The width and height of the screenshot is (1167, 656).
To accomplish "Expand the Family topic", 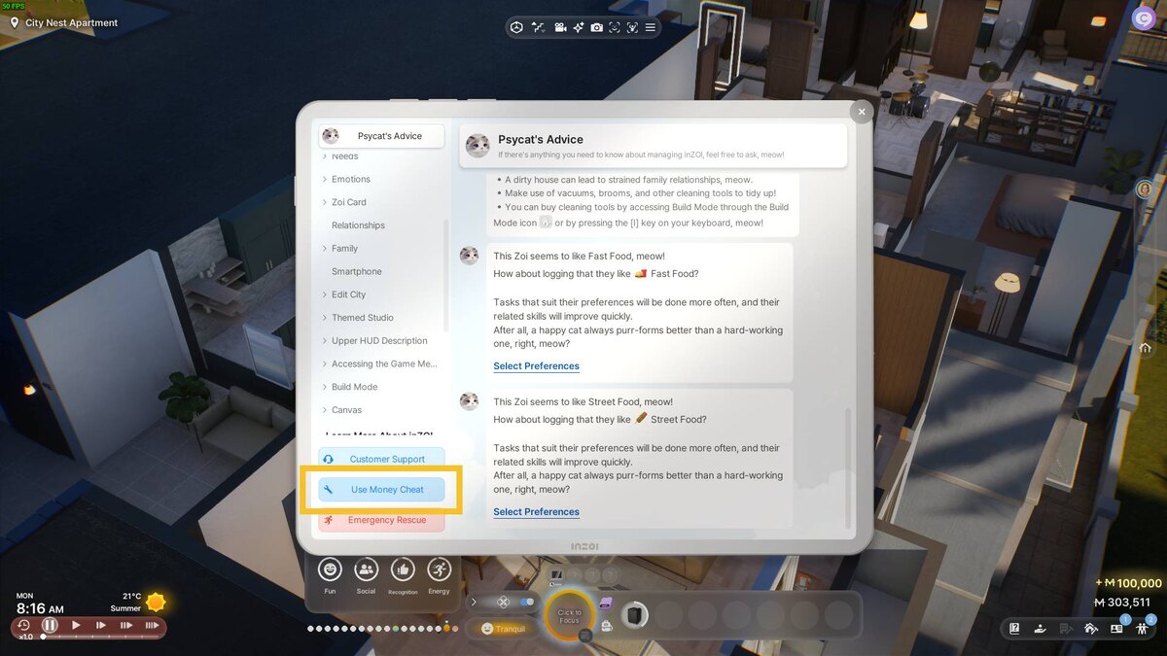I will 324,249.
